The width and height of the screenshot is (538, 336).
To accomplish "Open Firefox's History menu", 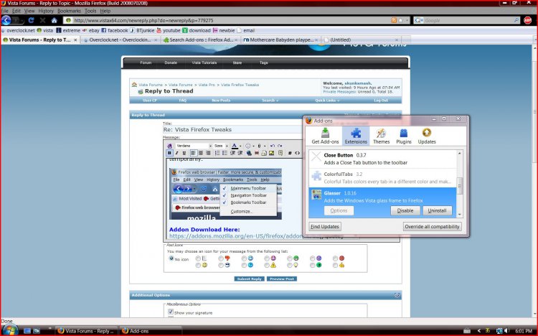I will pos(46,11).
